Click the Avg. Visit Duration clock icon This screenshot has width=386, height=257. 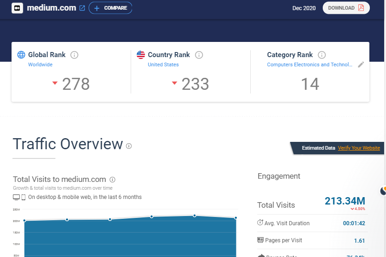[260, 223]
